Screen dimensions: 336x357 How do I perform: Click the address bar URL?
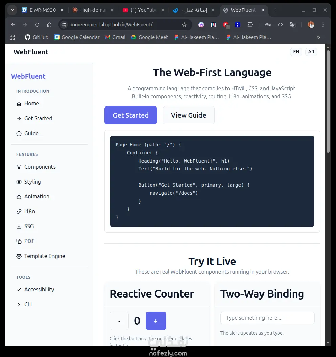click(111, 25)
